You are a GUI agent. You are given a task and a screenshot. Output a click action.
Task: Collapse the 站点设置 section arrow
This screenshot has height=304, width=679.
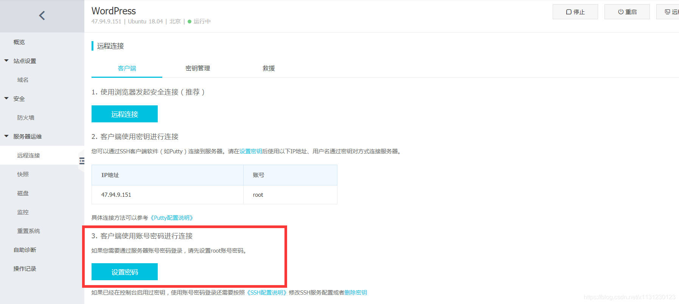6,60
